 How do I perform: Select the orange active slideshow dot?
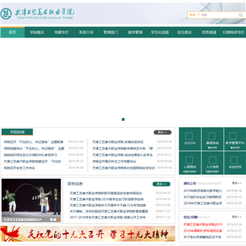[x=58, y=219]
